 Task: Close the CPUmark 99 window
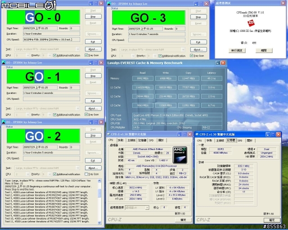(x=283, y=3)
